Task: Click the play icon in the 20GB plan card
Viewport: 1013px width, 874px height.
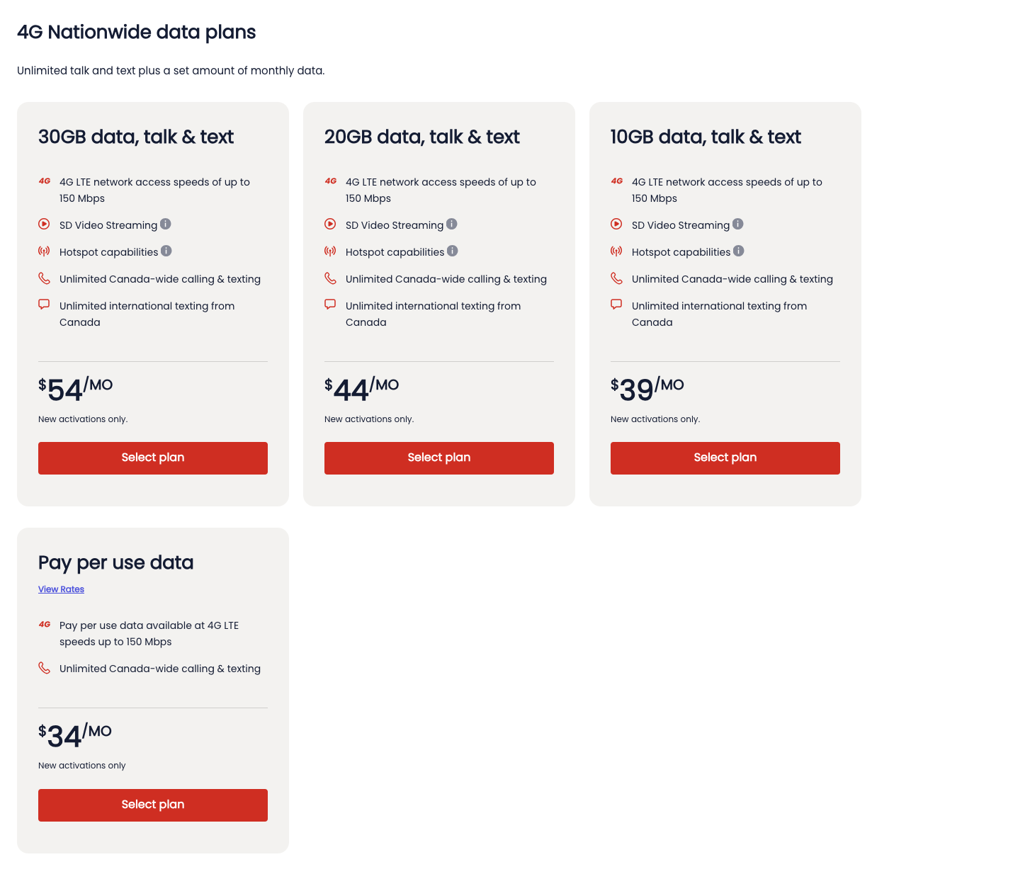Action: pos(330,224)
